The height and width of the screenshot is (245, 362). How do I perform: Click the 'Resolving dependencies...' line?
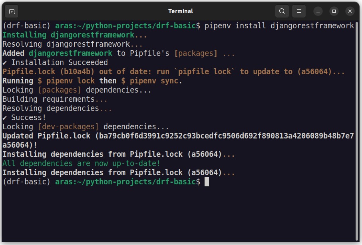57,109
